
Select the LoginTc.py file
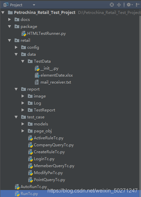(x=41, y=159)
